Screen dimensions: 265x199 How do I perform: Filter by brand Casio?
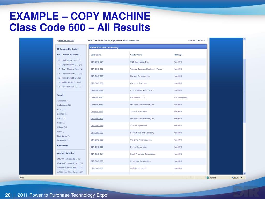tap(61, 123)
